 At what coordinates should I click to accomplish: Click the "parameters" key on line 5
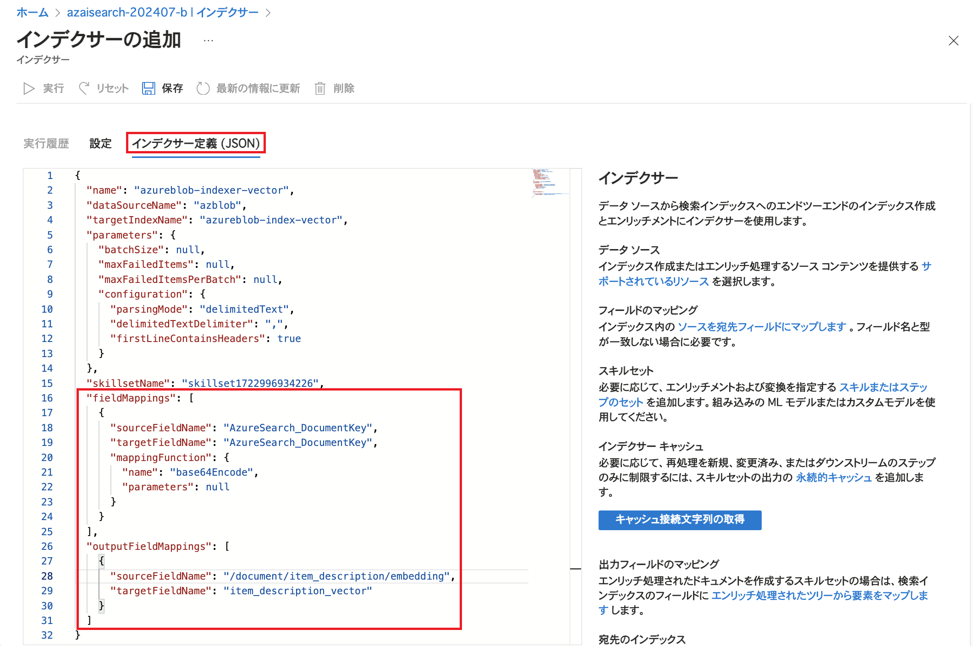(122, 235)
